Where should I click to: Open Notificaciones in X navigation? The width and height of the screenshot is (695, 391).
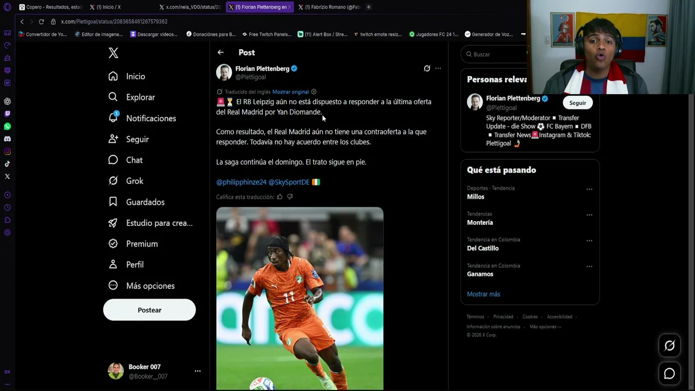(142, 118)
